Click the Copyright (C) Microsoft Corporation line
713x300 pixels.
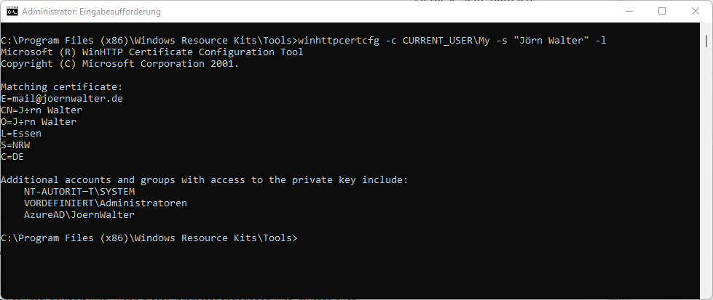click(119, 63)
